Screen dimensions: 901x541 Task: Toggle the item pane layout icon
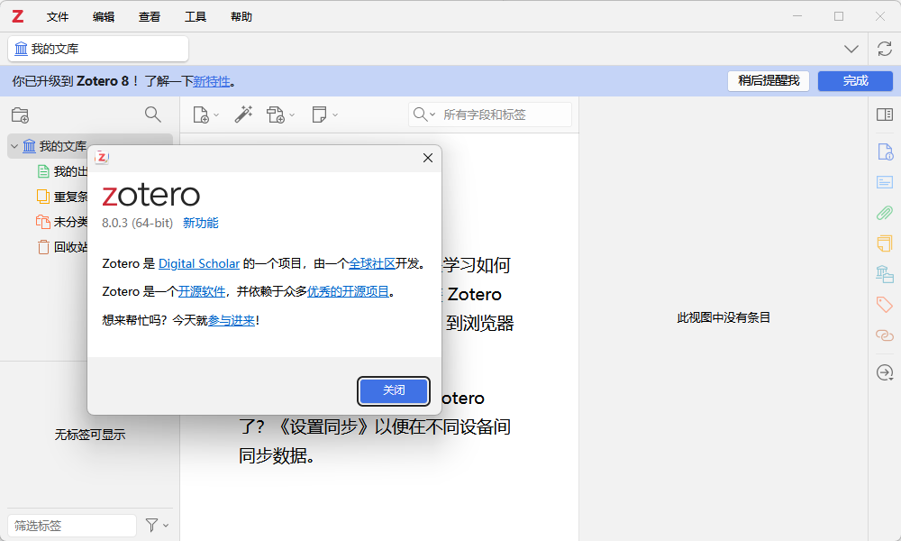(885, 115)
